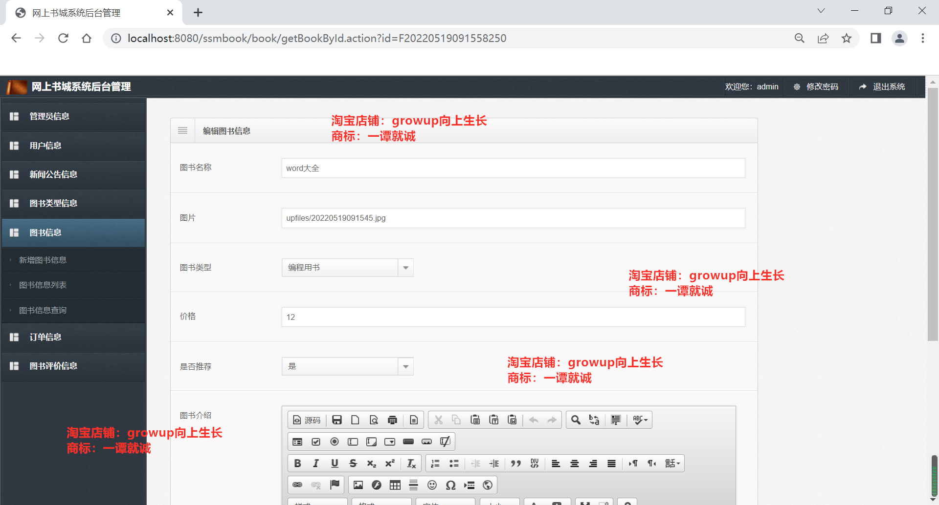
Task: Click the Insert Image icon in editor
Action: coord(358,485)
